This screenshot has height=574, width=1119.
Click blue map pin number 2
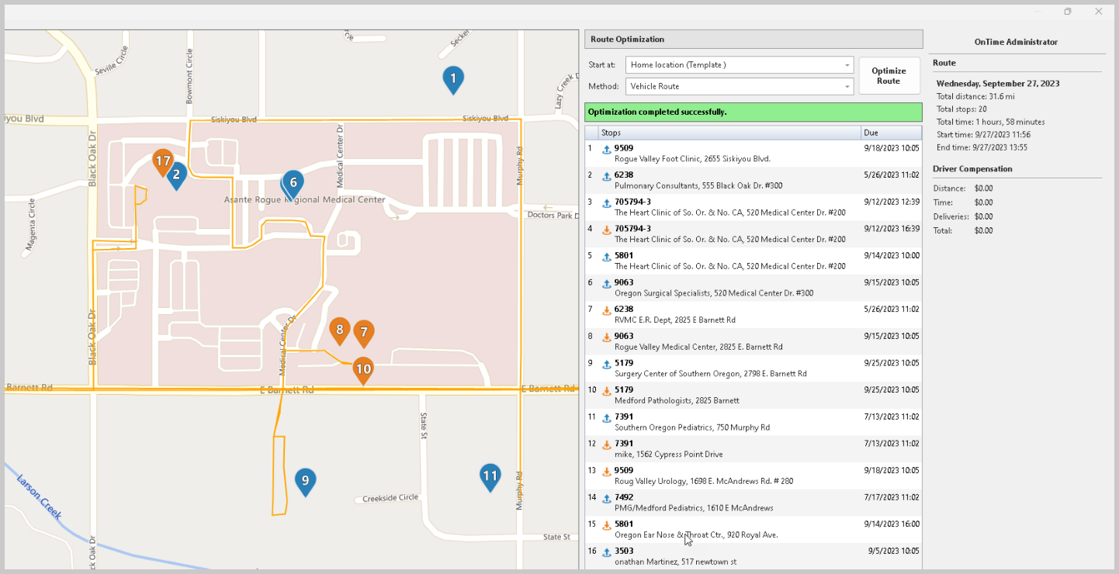[176, 176]
